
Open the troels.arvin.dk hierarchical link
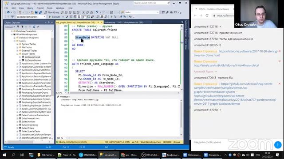pos(226,65)
